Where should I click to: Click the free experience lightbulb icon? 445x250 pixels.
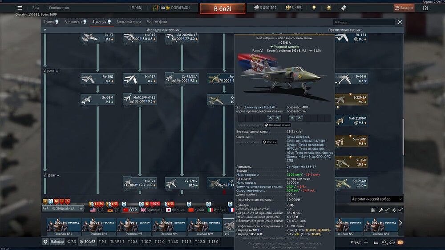point(314,8)
